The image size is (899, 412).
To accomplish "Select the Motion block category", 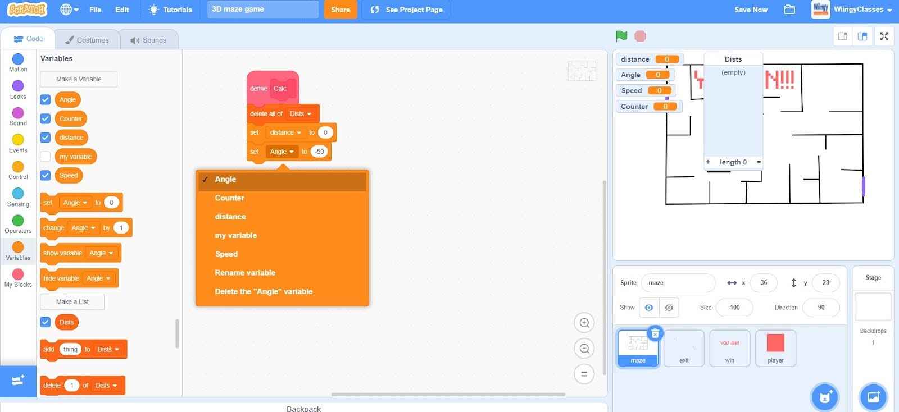I will (18, 62).
